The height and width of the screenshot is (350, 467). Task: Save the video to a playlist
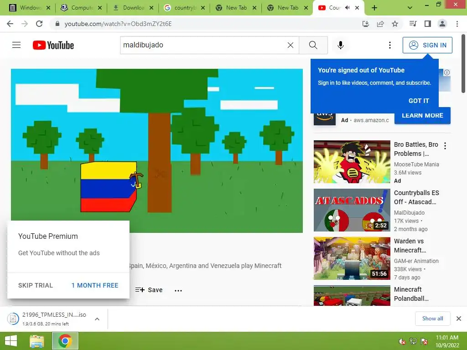click(149, 290)
